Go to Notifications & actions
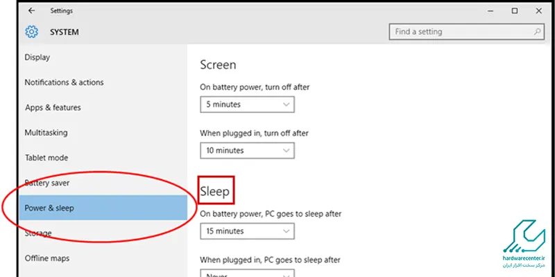Image resolution: width=555 pixels, height=277 pixels. (x=64, y=82)
